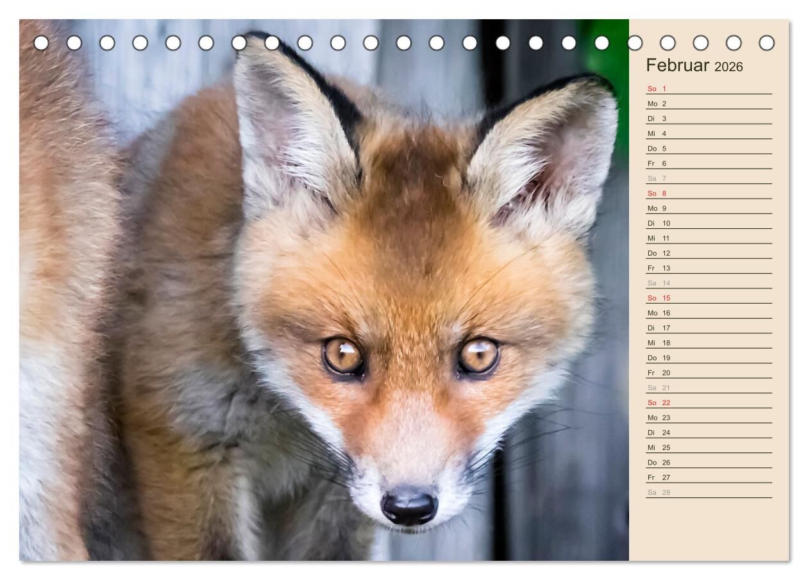Click the first spiral binding hole
The image size is (808, 580).
[41, 43]
